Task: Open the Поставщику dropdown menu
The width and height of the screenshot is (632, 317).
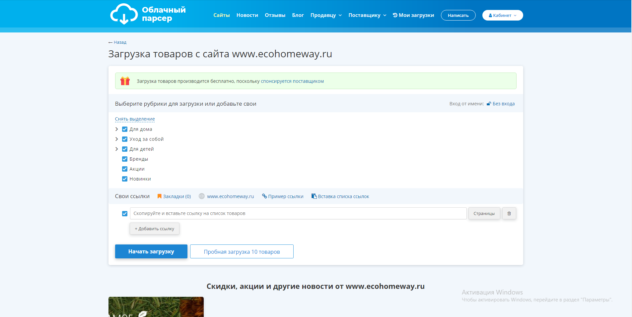Action: 367,15
